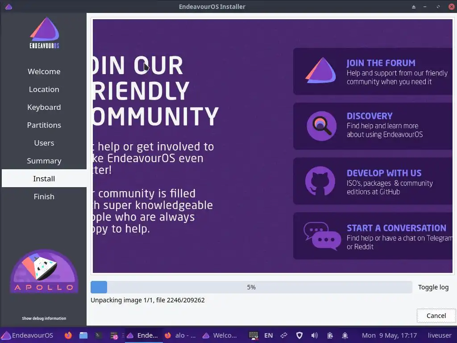Select the Finish step in sidebar
The width and height of the screenshot is (457, 343).
(x=44, y=197)
